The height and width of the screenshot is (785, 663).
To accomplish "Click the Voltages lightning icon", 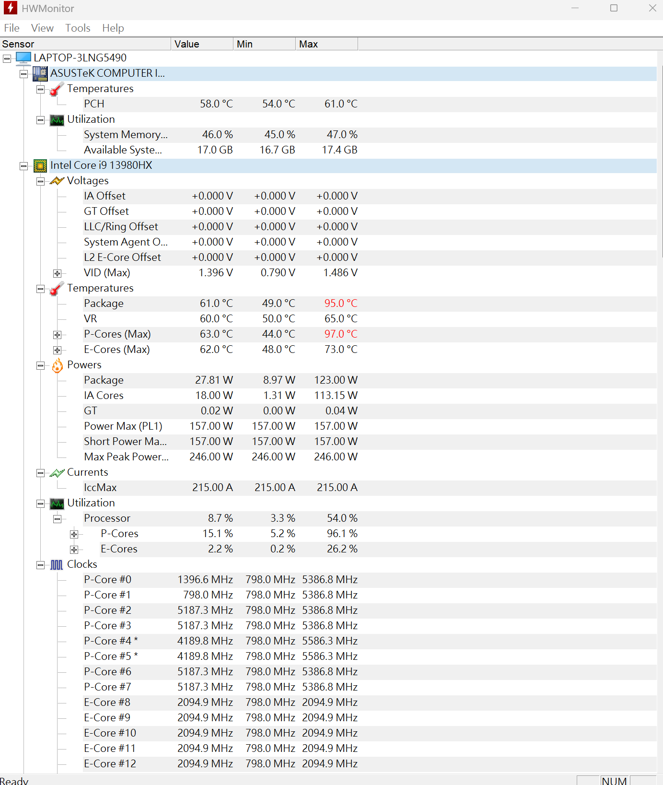I will coord(57,181).
